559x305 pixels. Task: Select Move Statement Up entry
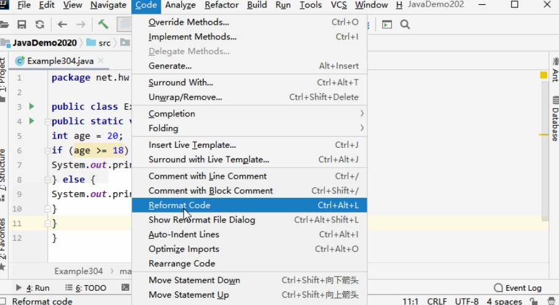point(249,295)
